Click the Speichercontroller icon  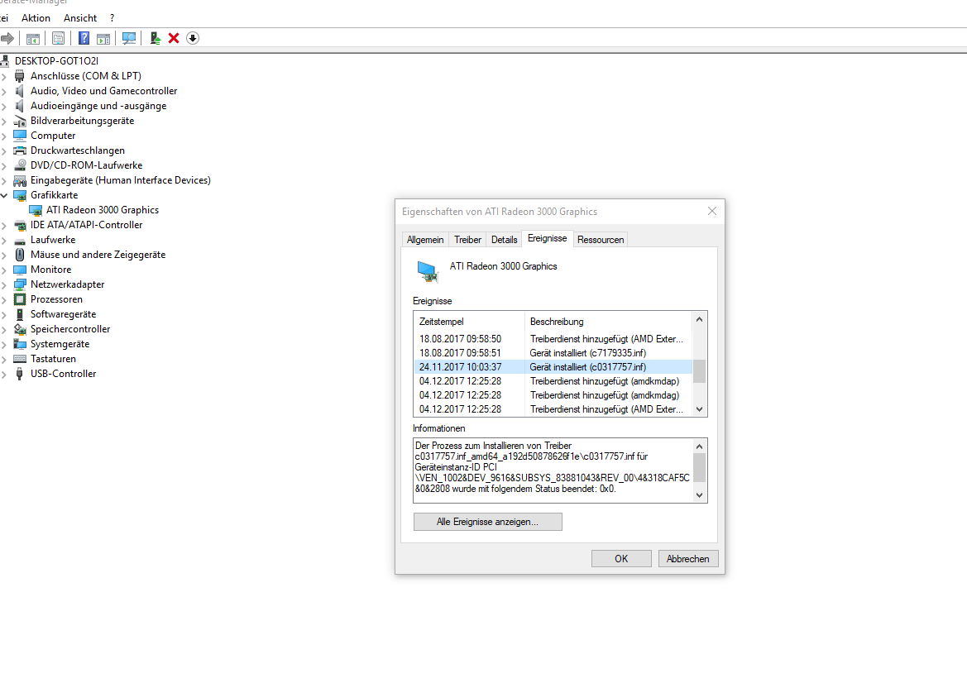click(20, 329)
